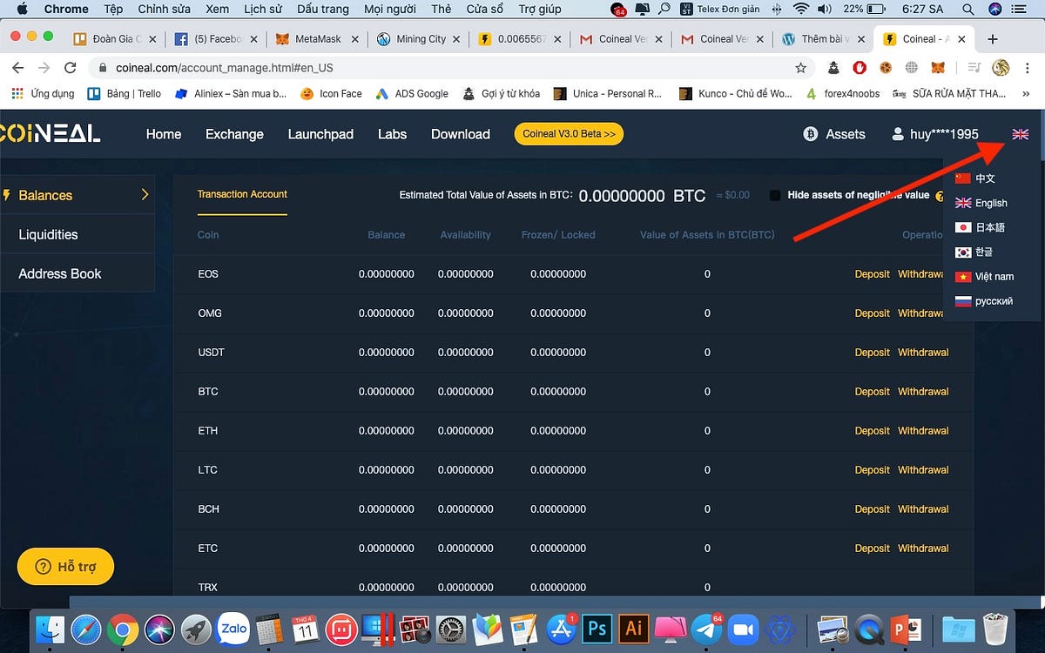Choose русский from the language list

(x=984, y=300)
